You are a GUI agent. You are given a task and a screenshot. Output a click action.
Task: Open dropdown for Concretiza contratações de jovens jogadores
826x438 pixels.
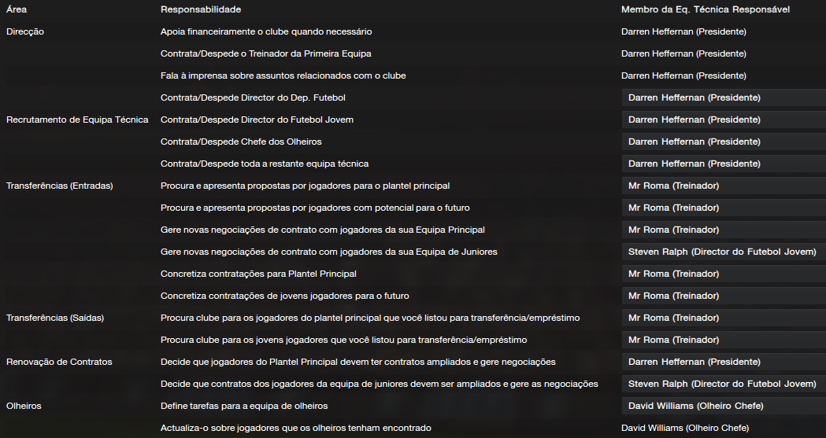pyautogui.click(x=724, y=296)
